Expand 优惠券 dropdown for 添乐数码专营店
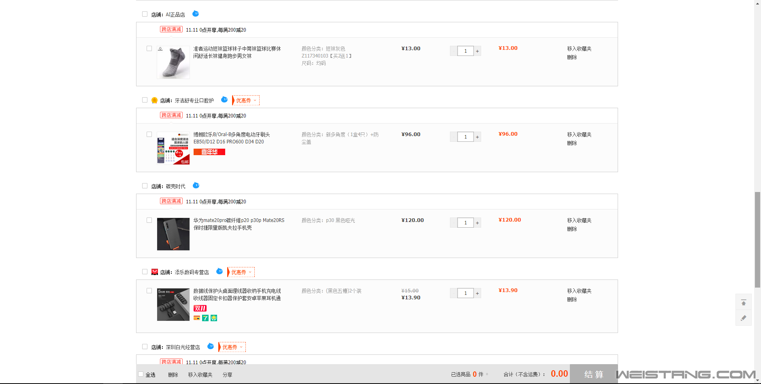The height and width of the screenshot is (384, 761). pos(241,272)
